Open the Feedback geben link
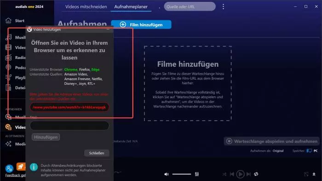Screen dimensions: 322x181 [15, 175]
